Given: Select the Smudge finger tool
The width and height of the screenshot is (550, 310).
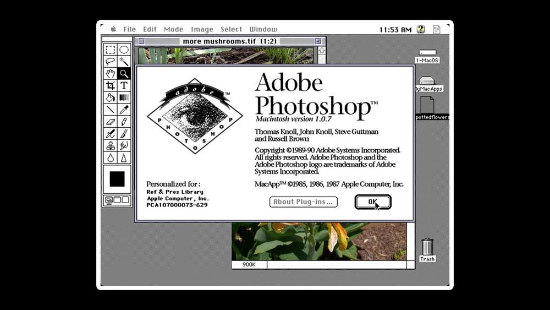Looking at the screenshot, I should (124, 145).
